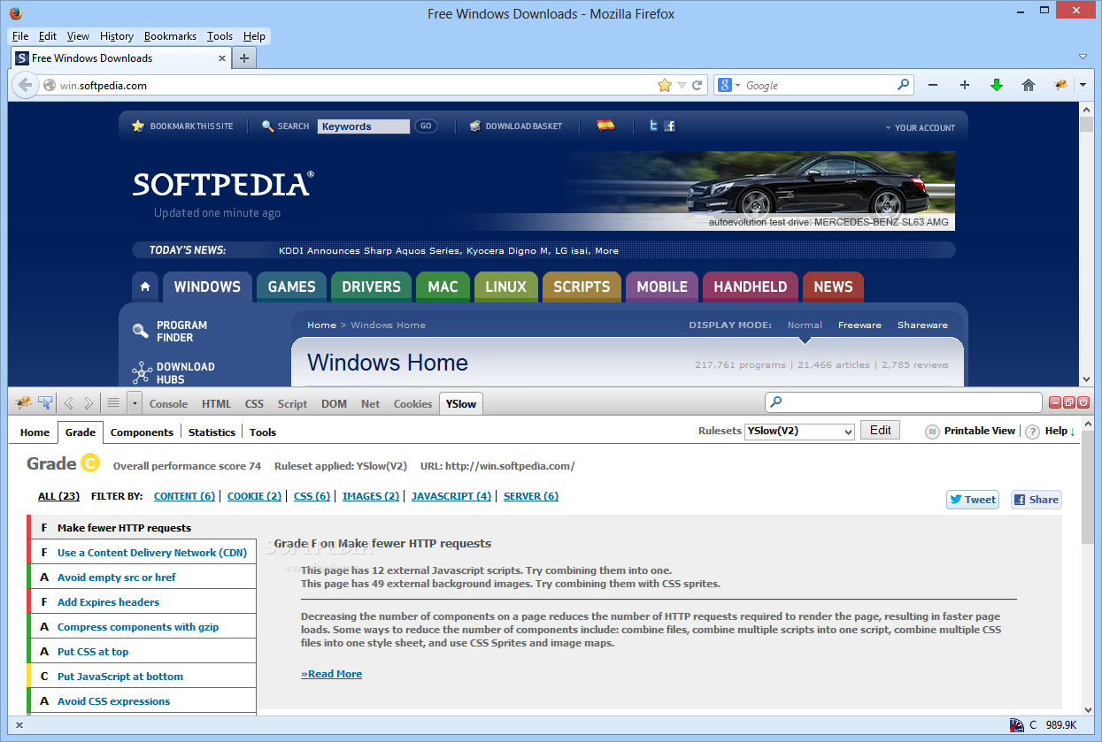Click the Printable View icon
Image resolution: width=1102 pixels, height=742 pixels.
(x=932, y=432)
